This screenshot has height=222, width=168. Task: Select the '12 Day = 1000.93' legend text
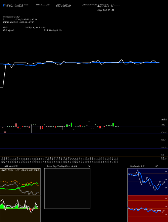tap(14, 6)
